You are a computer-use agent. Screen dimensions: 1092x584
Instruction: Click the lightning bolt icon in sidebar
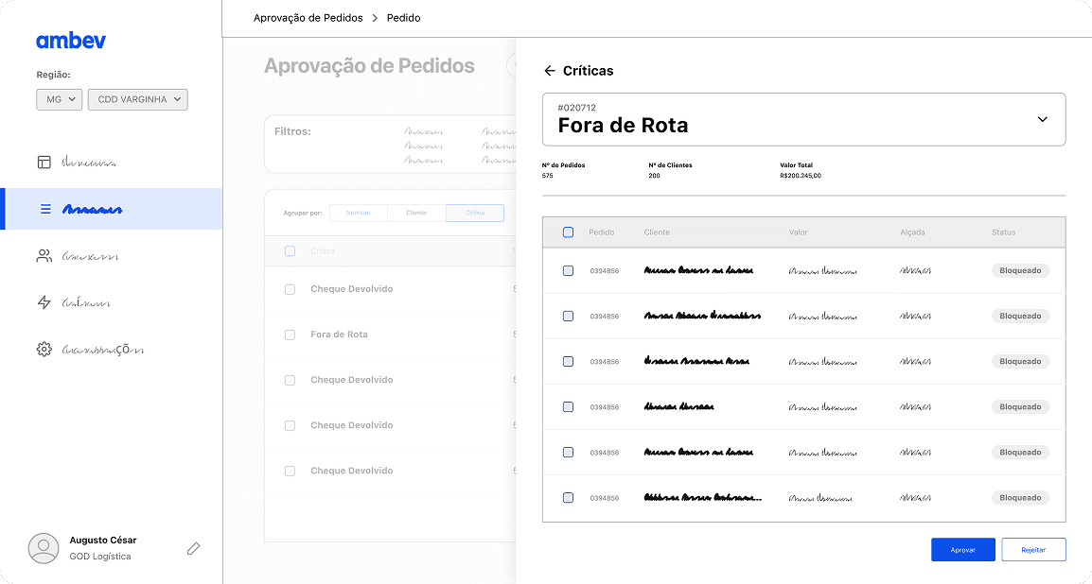click(x=44, y=302)
